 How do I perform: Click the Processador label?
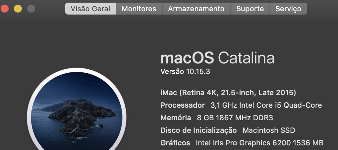pos(183,105)
